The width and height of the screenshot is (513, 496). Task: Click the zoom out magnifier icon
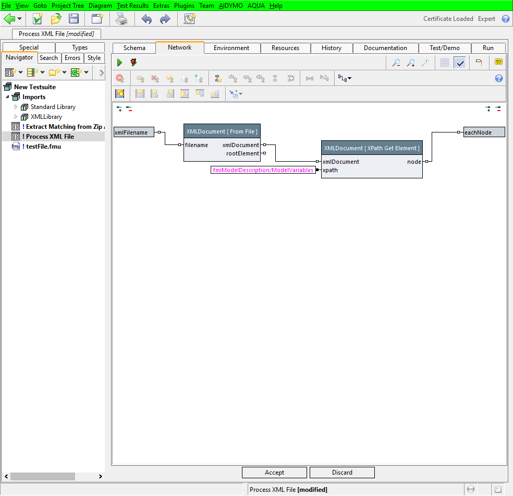pyautogui.click(x=396, y=63)
